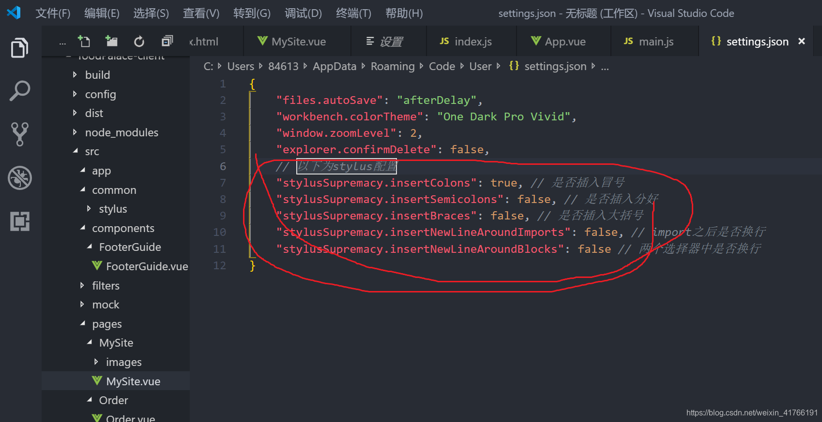Open the 查看(V) menu
The image size is (822, 422).
(x=201, y=13)
